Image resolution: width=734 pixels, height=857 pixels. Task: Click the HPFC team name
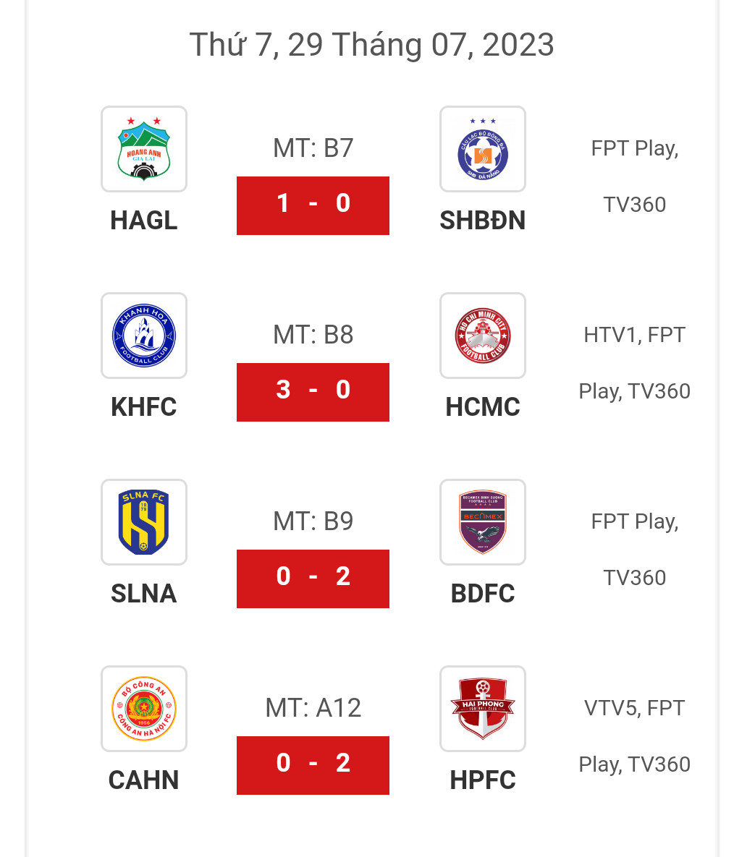pyautogui.click(x=482, y=780)
